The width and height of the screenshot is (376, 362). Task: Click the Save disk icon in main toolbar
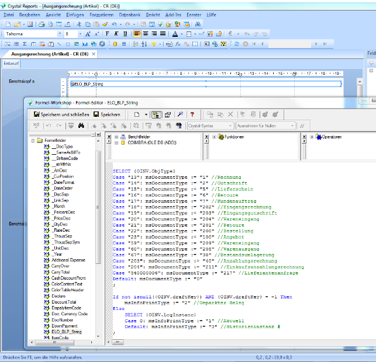coord(30,25)
